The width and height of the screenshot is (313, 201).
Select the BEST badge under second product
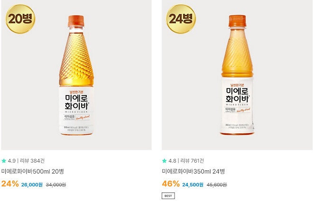(168, 196)
